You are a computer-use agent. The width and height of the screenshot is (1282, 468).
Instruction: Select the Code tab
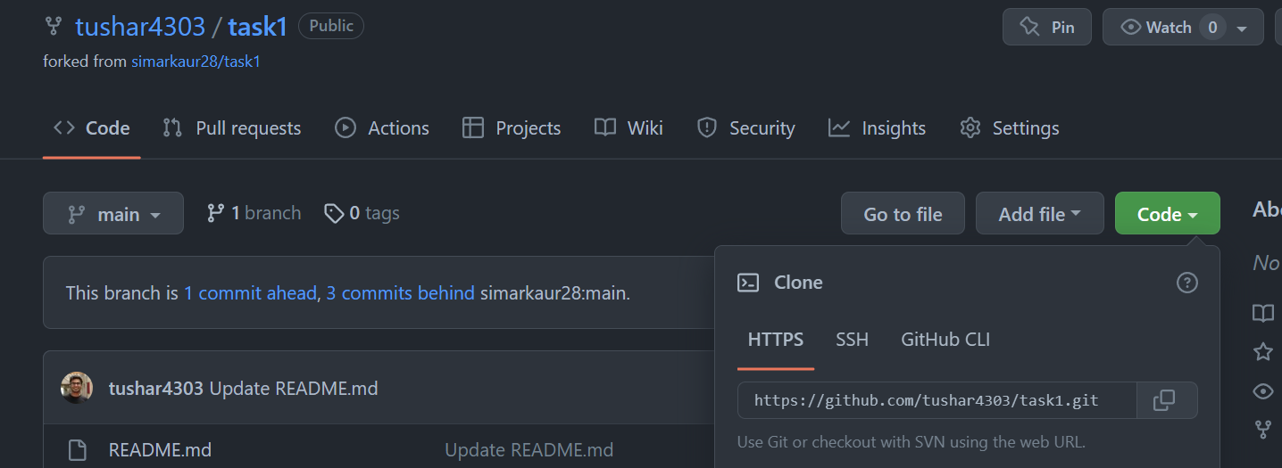pyautogui.click(x=92, y=128)
